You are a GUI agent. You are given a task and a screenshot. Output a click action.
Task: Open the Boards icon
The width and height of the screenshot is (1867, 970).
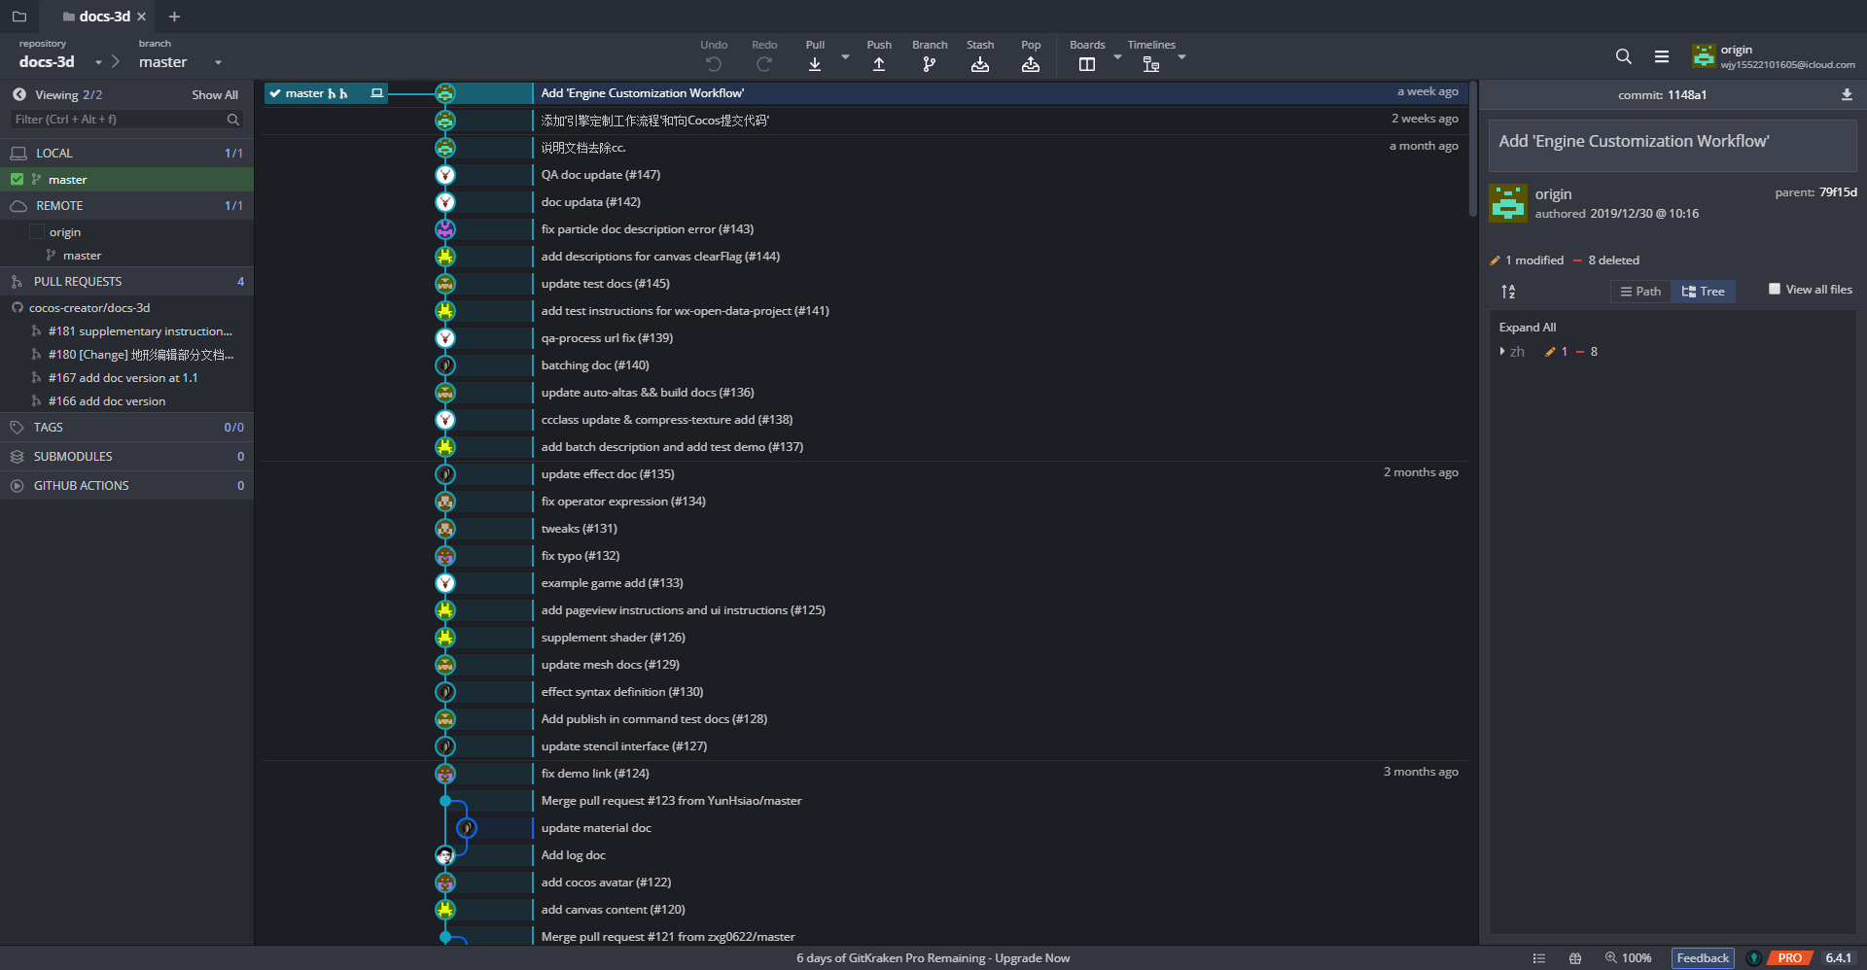pyautogui.click(x=1087, y=64)
